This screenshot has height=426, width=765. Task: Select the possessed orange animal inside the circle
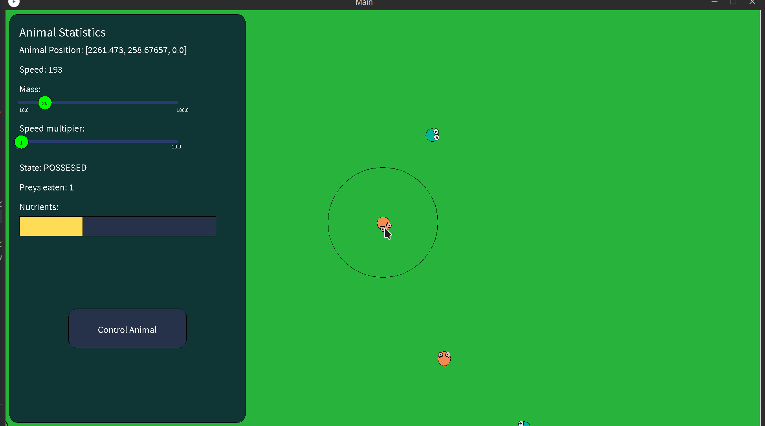(x=383, y=223)
